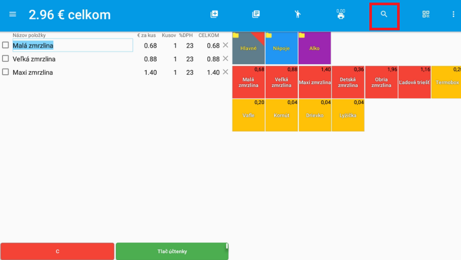Scan a QR code icon
The image size is (461, 260).
[x=425, y=15]
